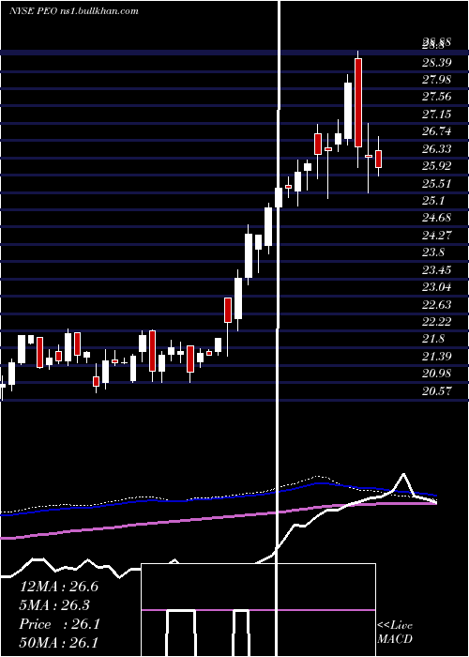Image resolution: width=469 pixels, height=657 pixels.
Task: Select the 27.56 price level label
Action: tap(437, 97)
